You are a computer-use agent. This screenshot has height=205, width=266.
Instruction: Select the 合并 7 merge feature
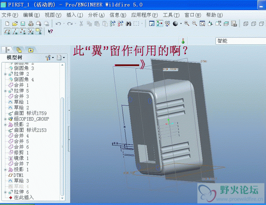pyautogui.click(x=19, y=164)
